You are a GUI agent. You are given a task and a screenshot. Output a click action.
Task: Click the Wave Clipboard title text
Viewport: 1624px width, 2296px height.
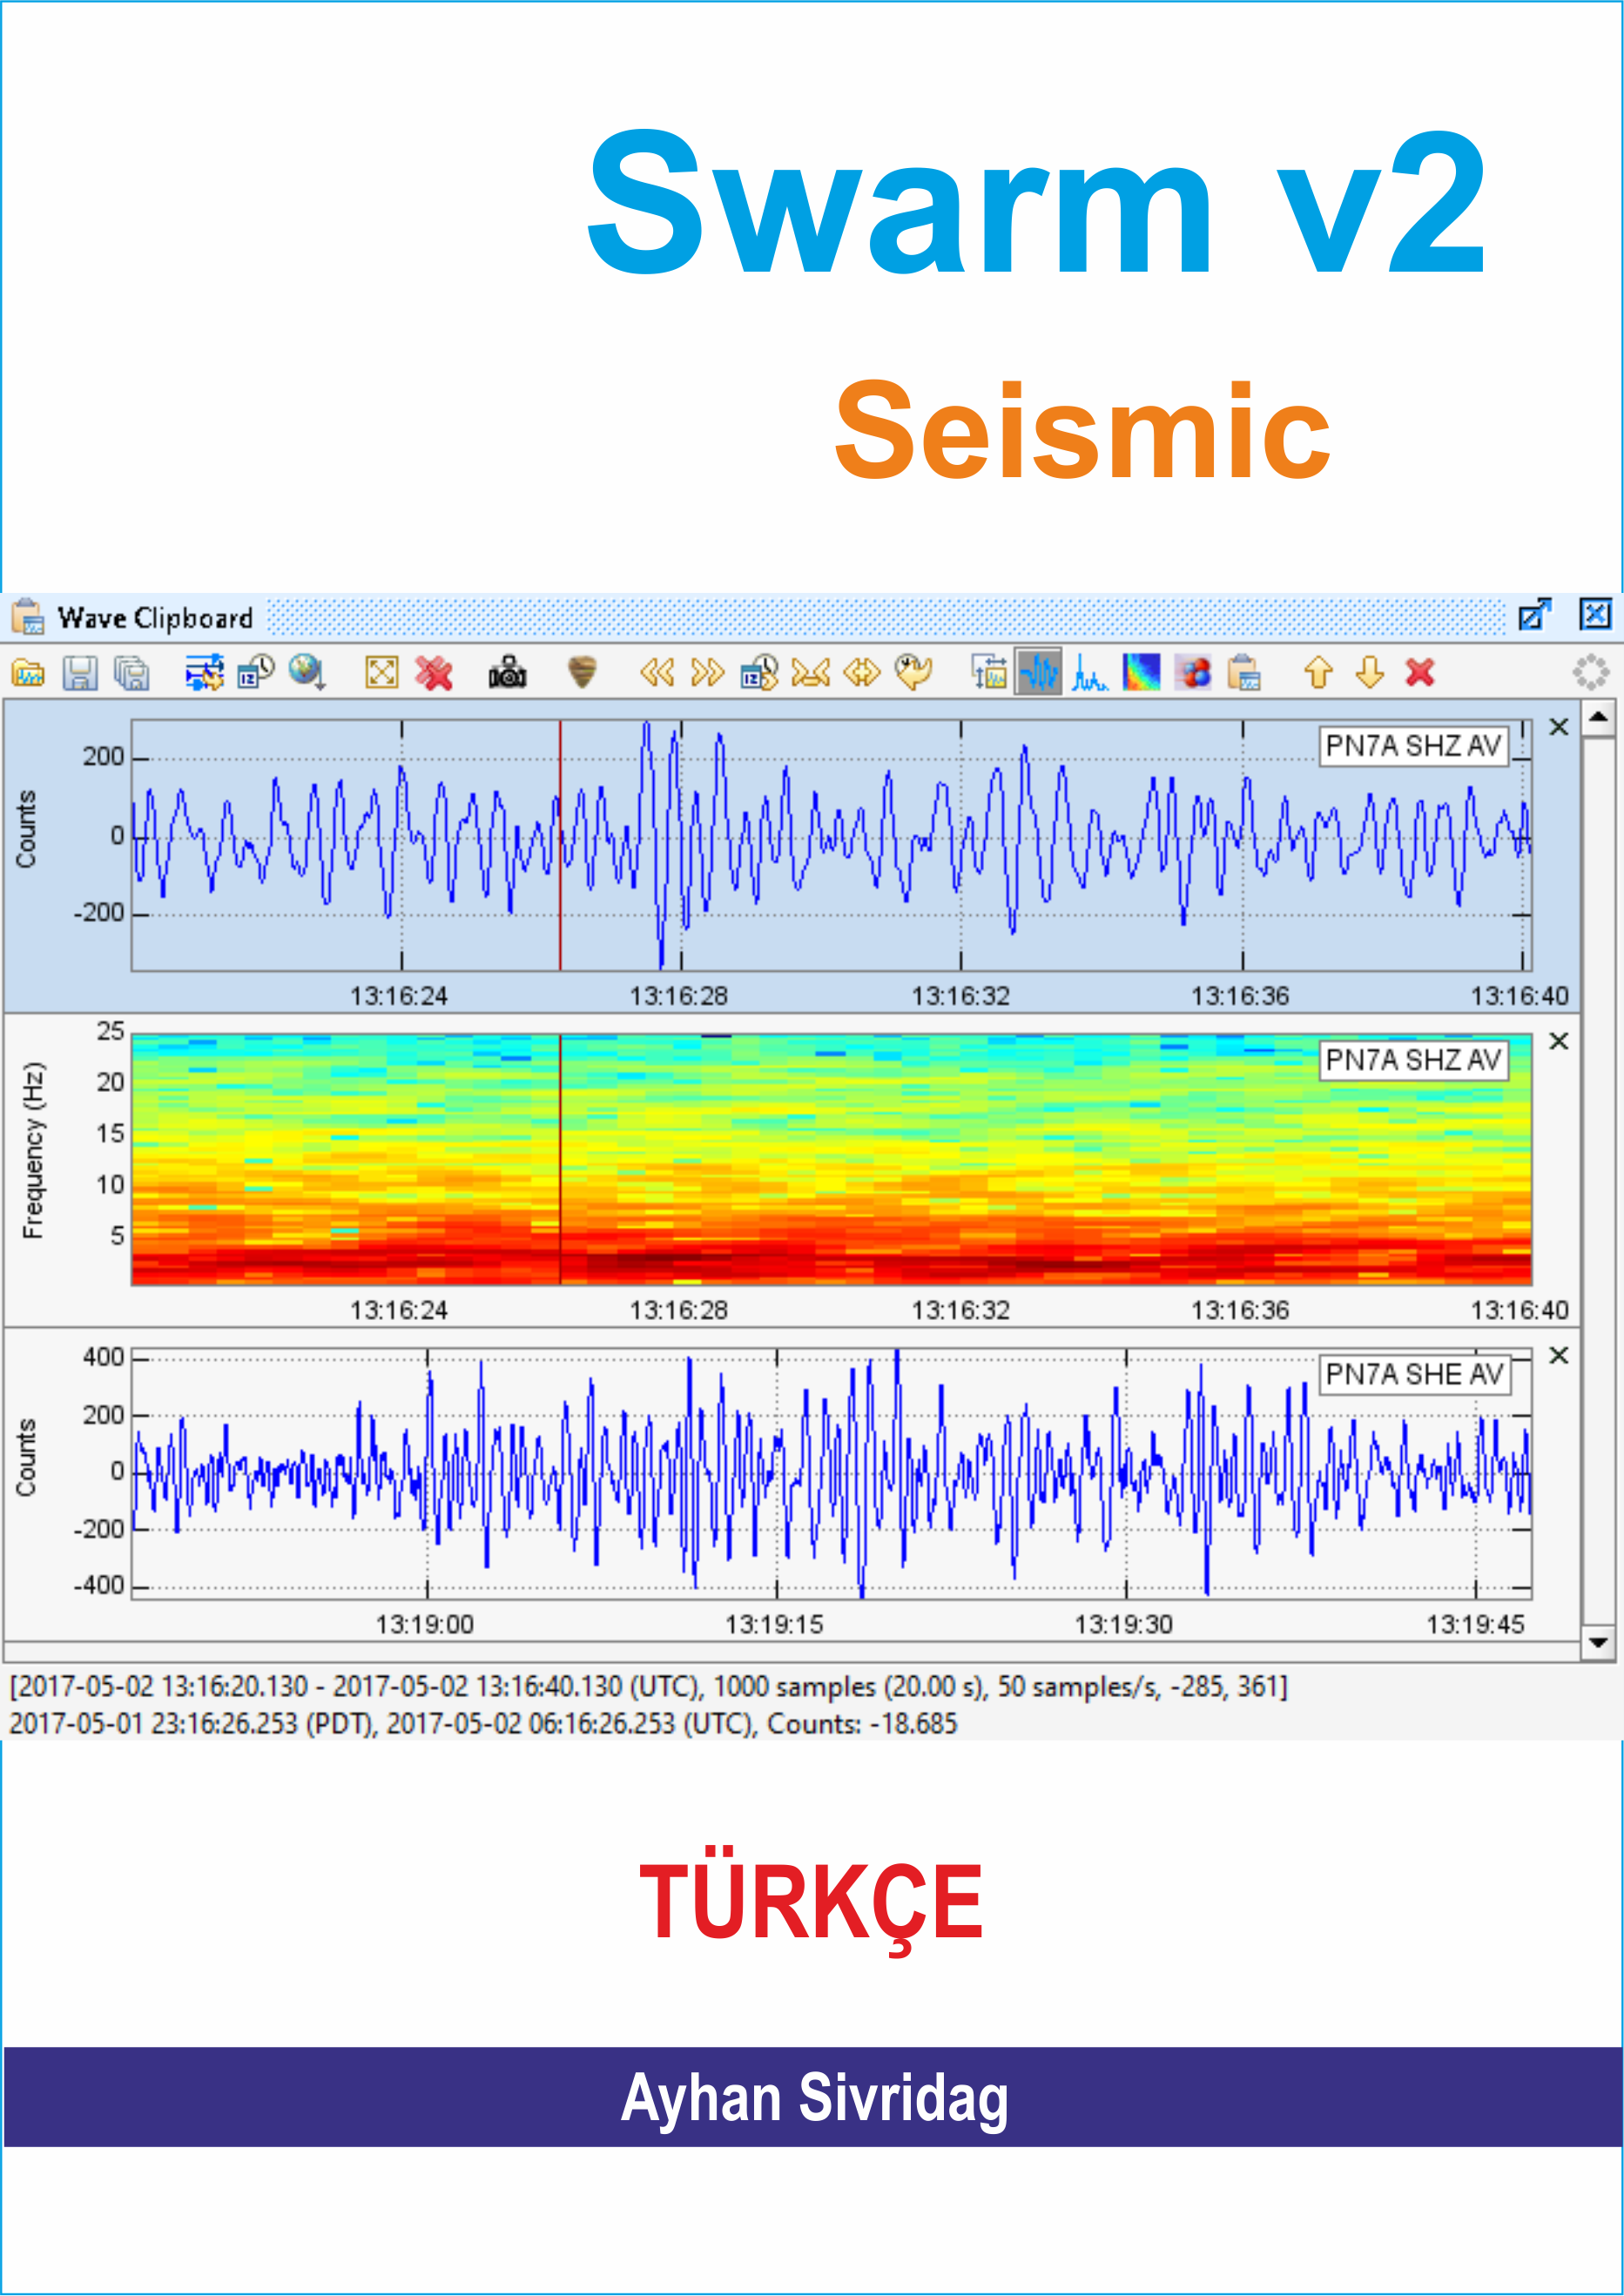coord(155,618)
